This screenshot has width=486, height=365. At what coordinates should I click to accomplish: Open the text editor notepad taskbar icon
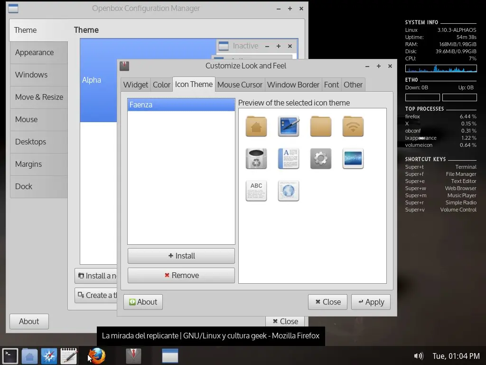(x=69, y=356)
